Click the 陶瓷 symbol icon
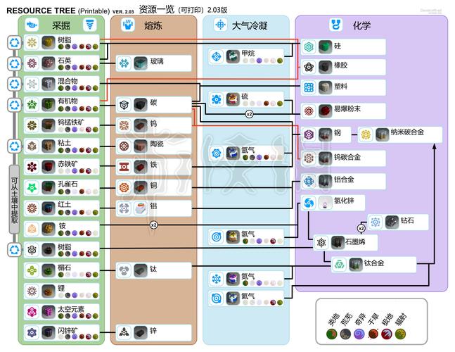The image size is (455, 352). (x=124, y=146)
